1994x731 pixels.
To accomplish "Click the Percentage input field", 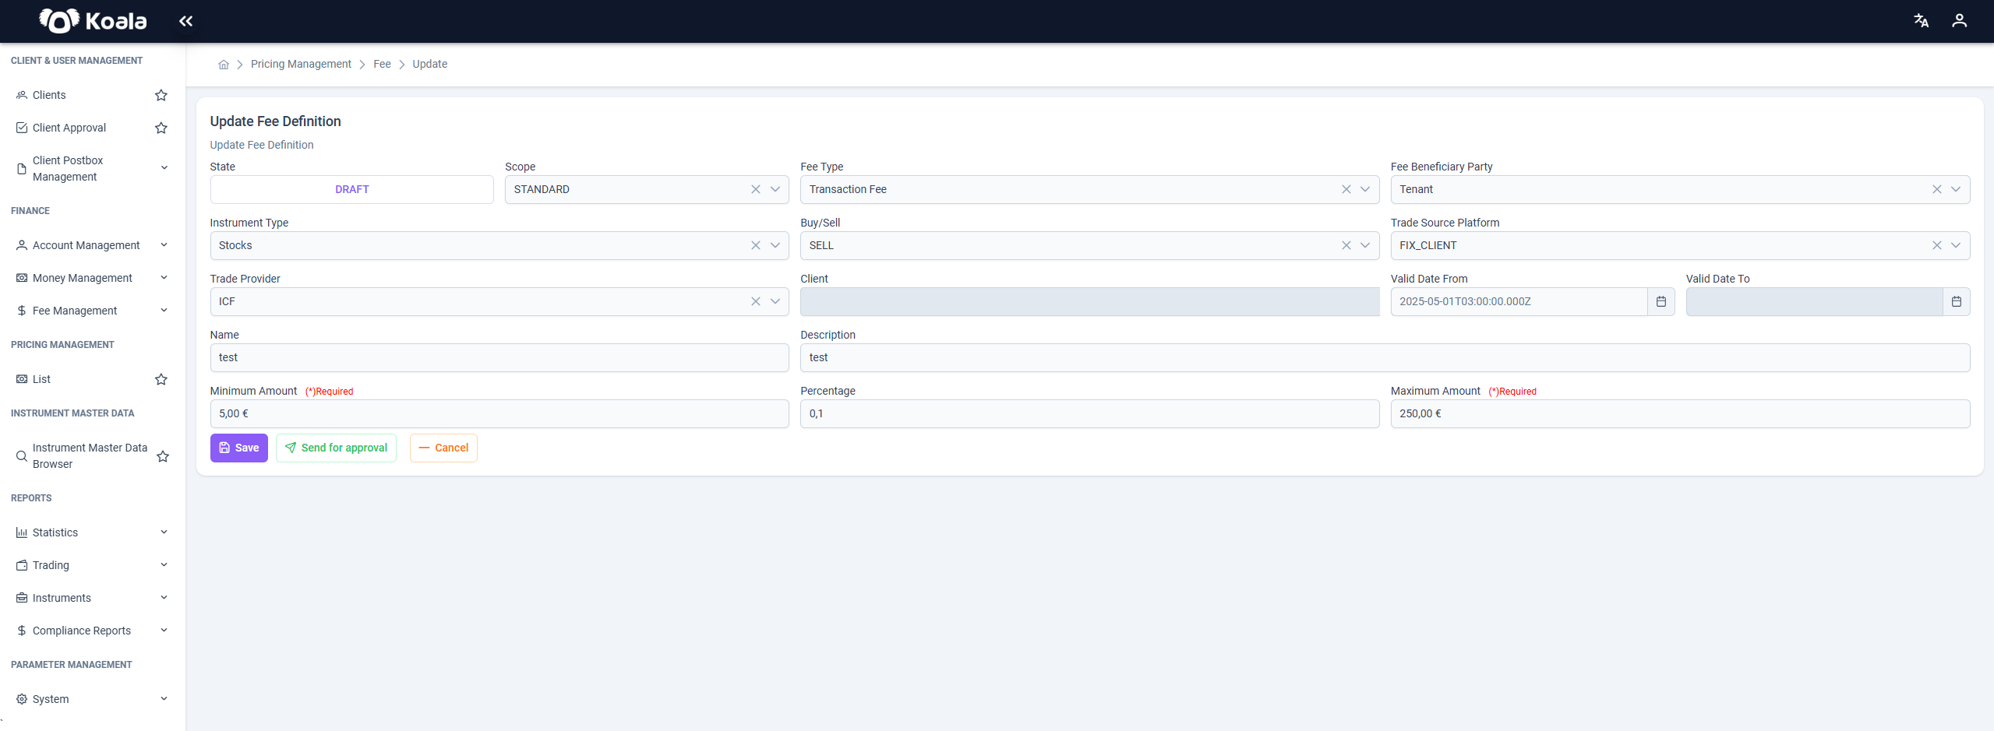I will coord(1089,413).
